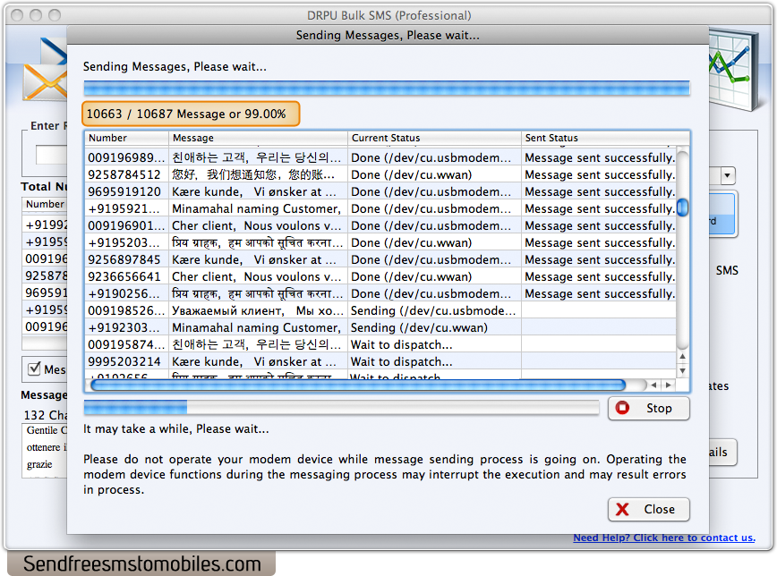The width and height of the screenshot is (777, 576).
Task: Click the Chinese 您好 message cell
Action: click(x=258, y=174)
